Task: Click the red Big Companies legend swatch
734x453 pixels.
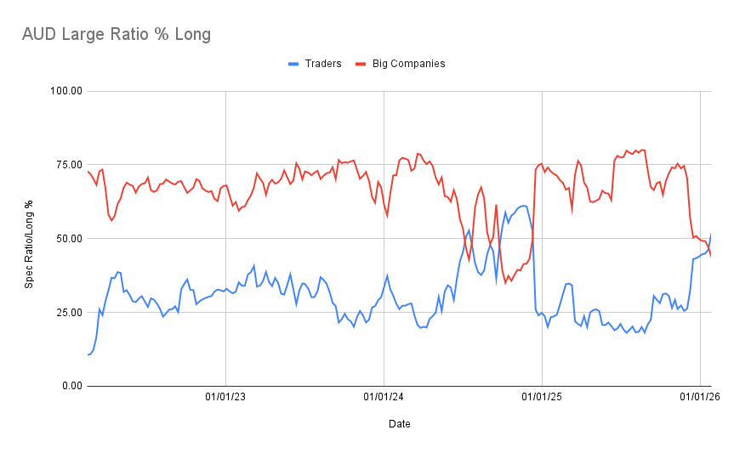Action: [360, 64]
